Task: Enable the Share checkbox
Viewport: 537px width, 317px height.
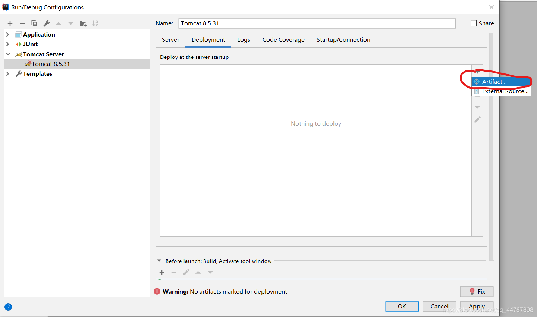Action: point(474,23)
